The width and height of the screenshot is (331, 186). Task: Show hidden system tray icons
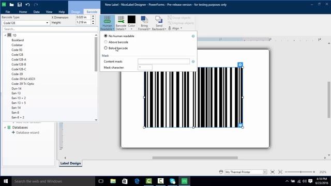pos(287,181)
